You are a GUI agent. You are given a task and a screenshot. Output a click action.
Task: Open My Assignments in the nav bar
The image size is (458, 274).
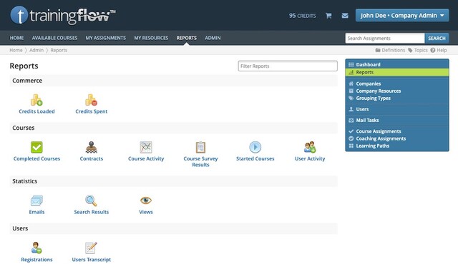click(x=106, y=38)
